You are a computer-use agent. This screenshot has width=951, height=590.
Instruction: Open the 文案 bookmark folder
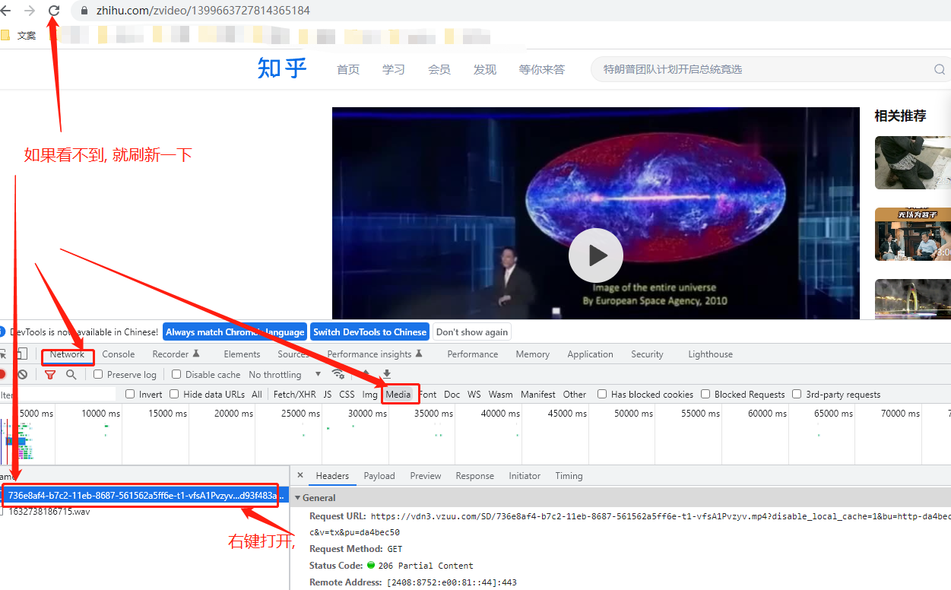(18, 35)
